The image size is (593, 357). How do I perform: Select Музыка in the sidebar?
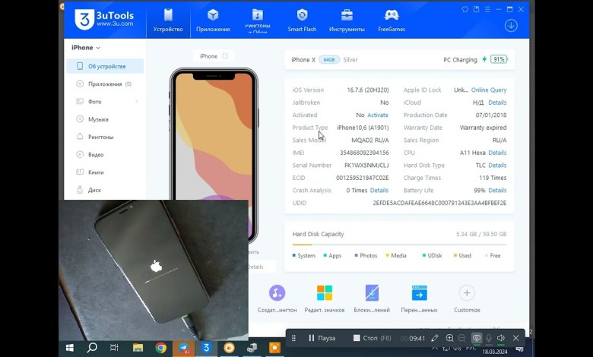point(97,119)
